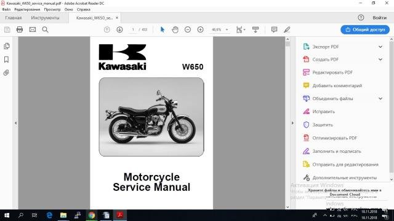Expand the Создать PDF section

coord(380,60)
